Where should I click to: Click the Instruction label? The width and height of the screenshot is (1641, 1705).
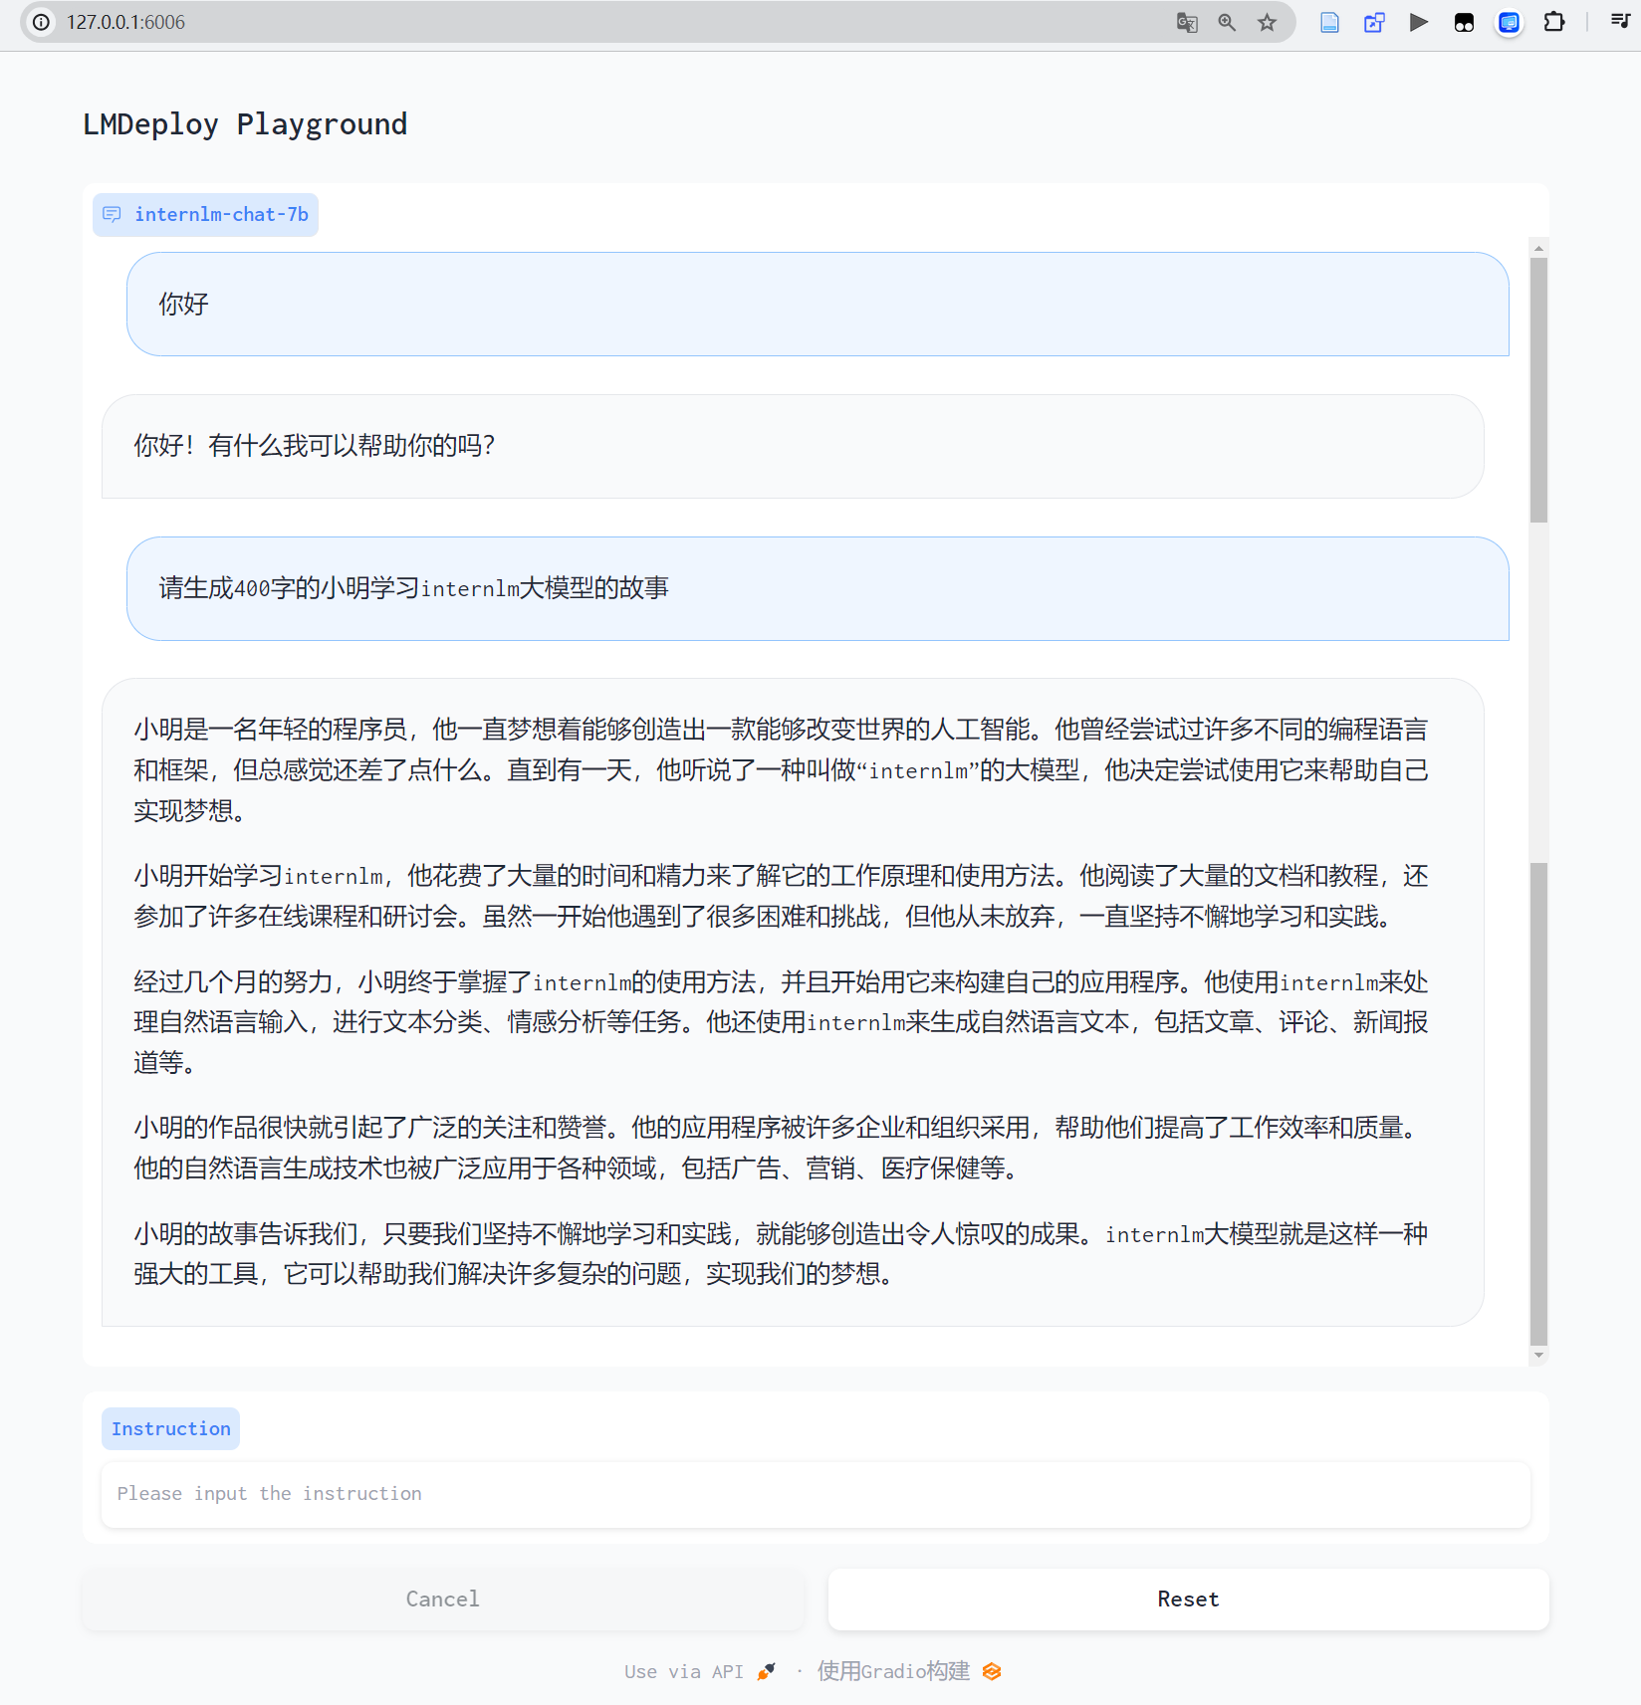170,1428
